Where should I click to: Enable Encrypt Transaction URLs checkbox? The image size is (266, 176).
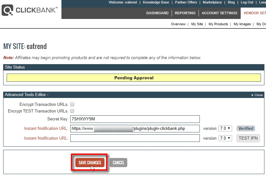click(72, 104)
